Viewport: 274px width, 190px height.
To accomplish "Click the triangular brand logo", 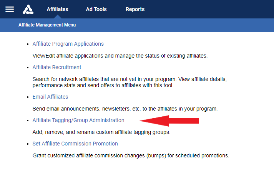I will [28, 9].
